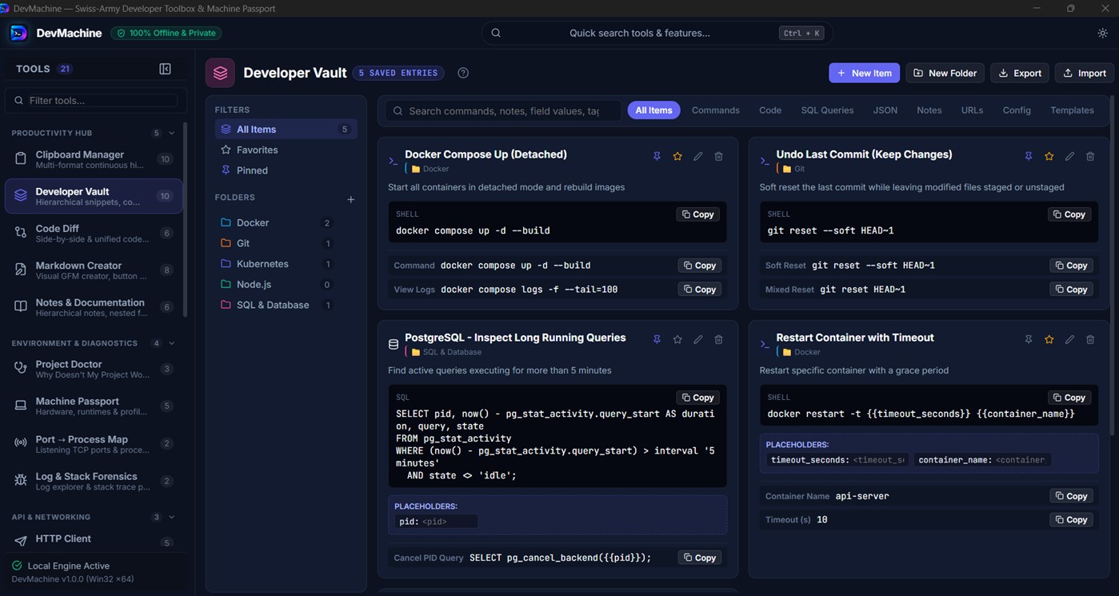Edit the PostgreSQL Inspect Long Running Queries entry

tap(698, 340)
